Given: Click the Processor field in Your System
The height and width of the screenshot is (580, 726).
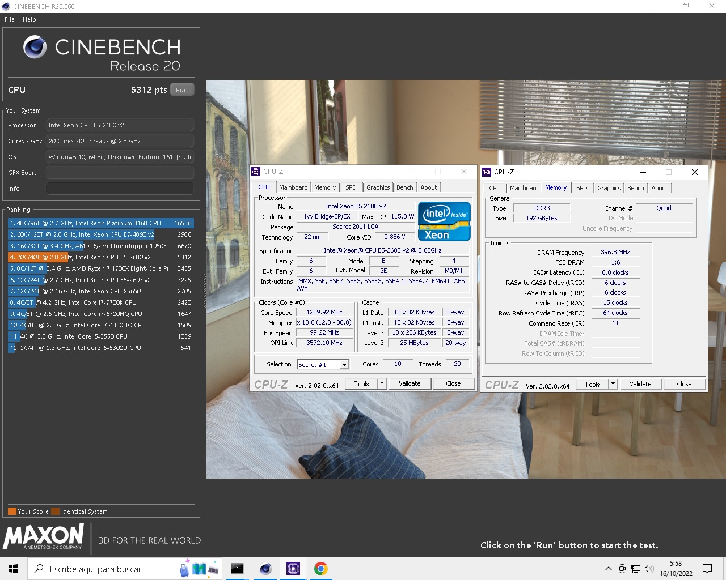Looking at the screenshot, I should tap(120, 125).
